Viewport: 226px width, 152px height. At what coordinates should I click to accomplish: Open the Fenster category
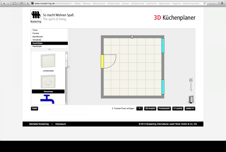[36, 33]
